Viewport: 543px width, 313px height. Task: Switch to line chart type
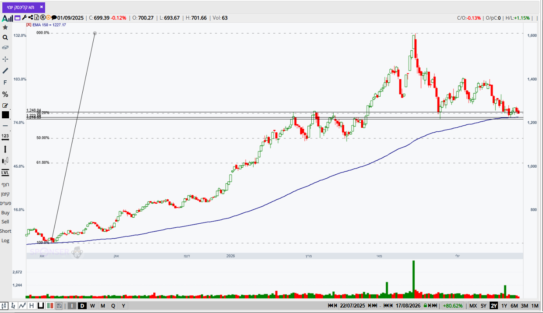[22, 306]
